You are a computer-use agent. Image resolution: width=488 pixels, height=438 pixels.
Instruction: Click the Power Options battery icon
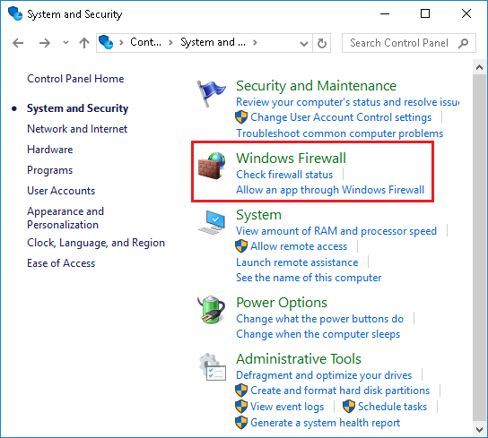(212, 310)
